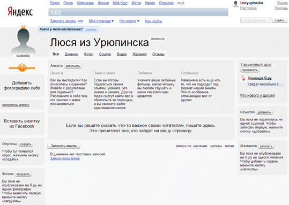Click the Записать мысль button
Viewport: 289px width, 205px height.
point(64,146)
